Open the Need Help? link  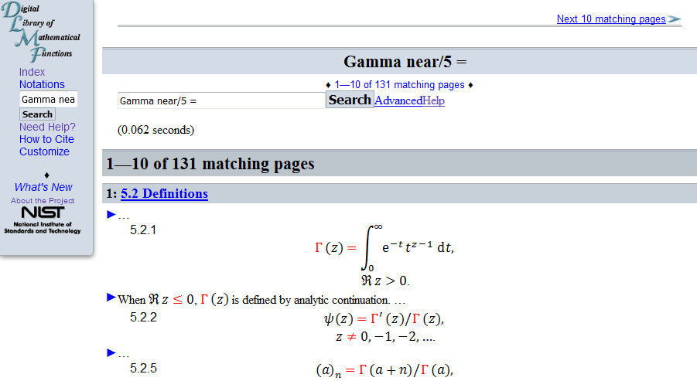[x=47, y=127]
